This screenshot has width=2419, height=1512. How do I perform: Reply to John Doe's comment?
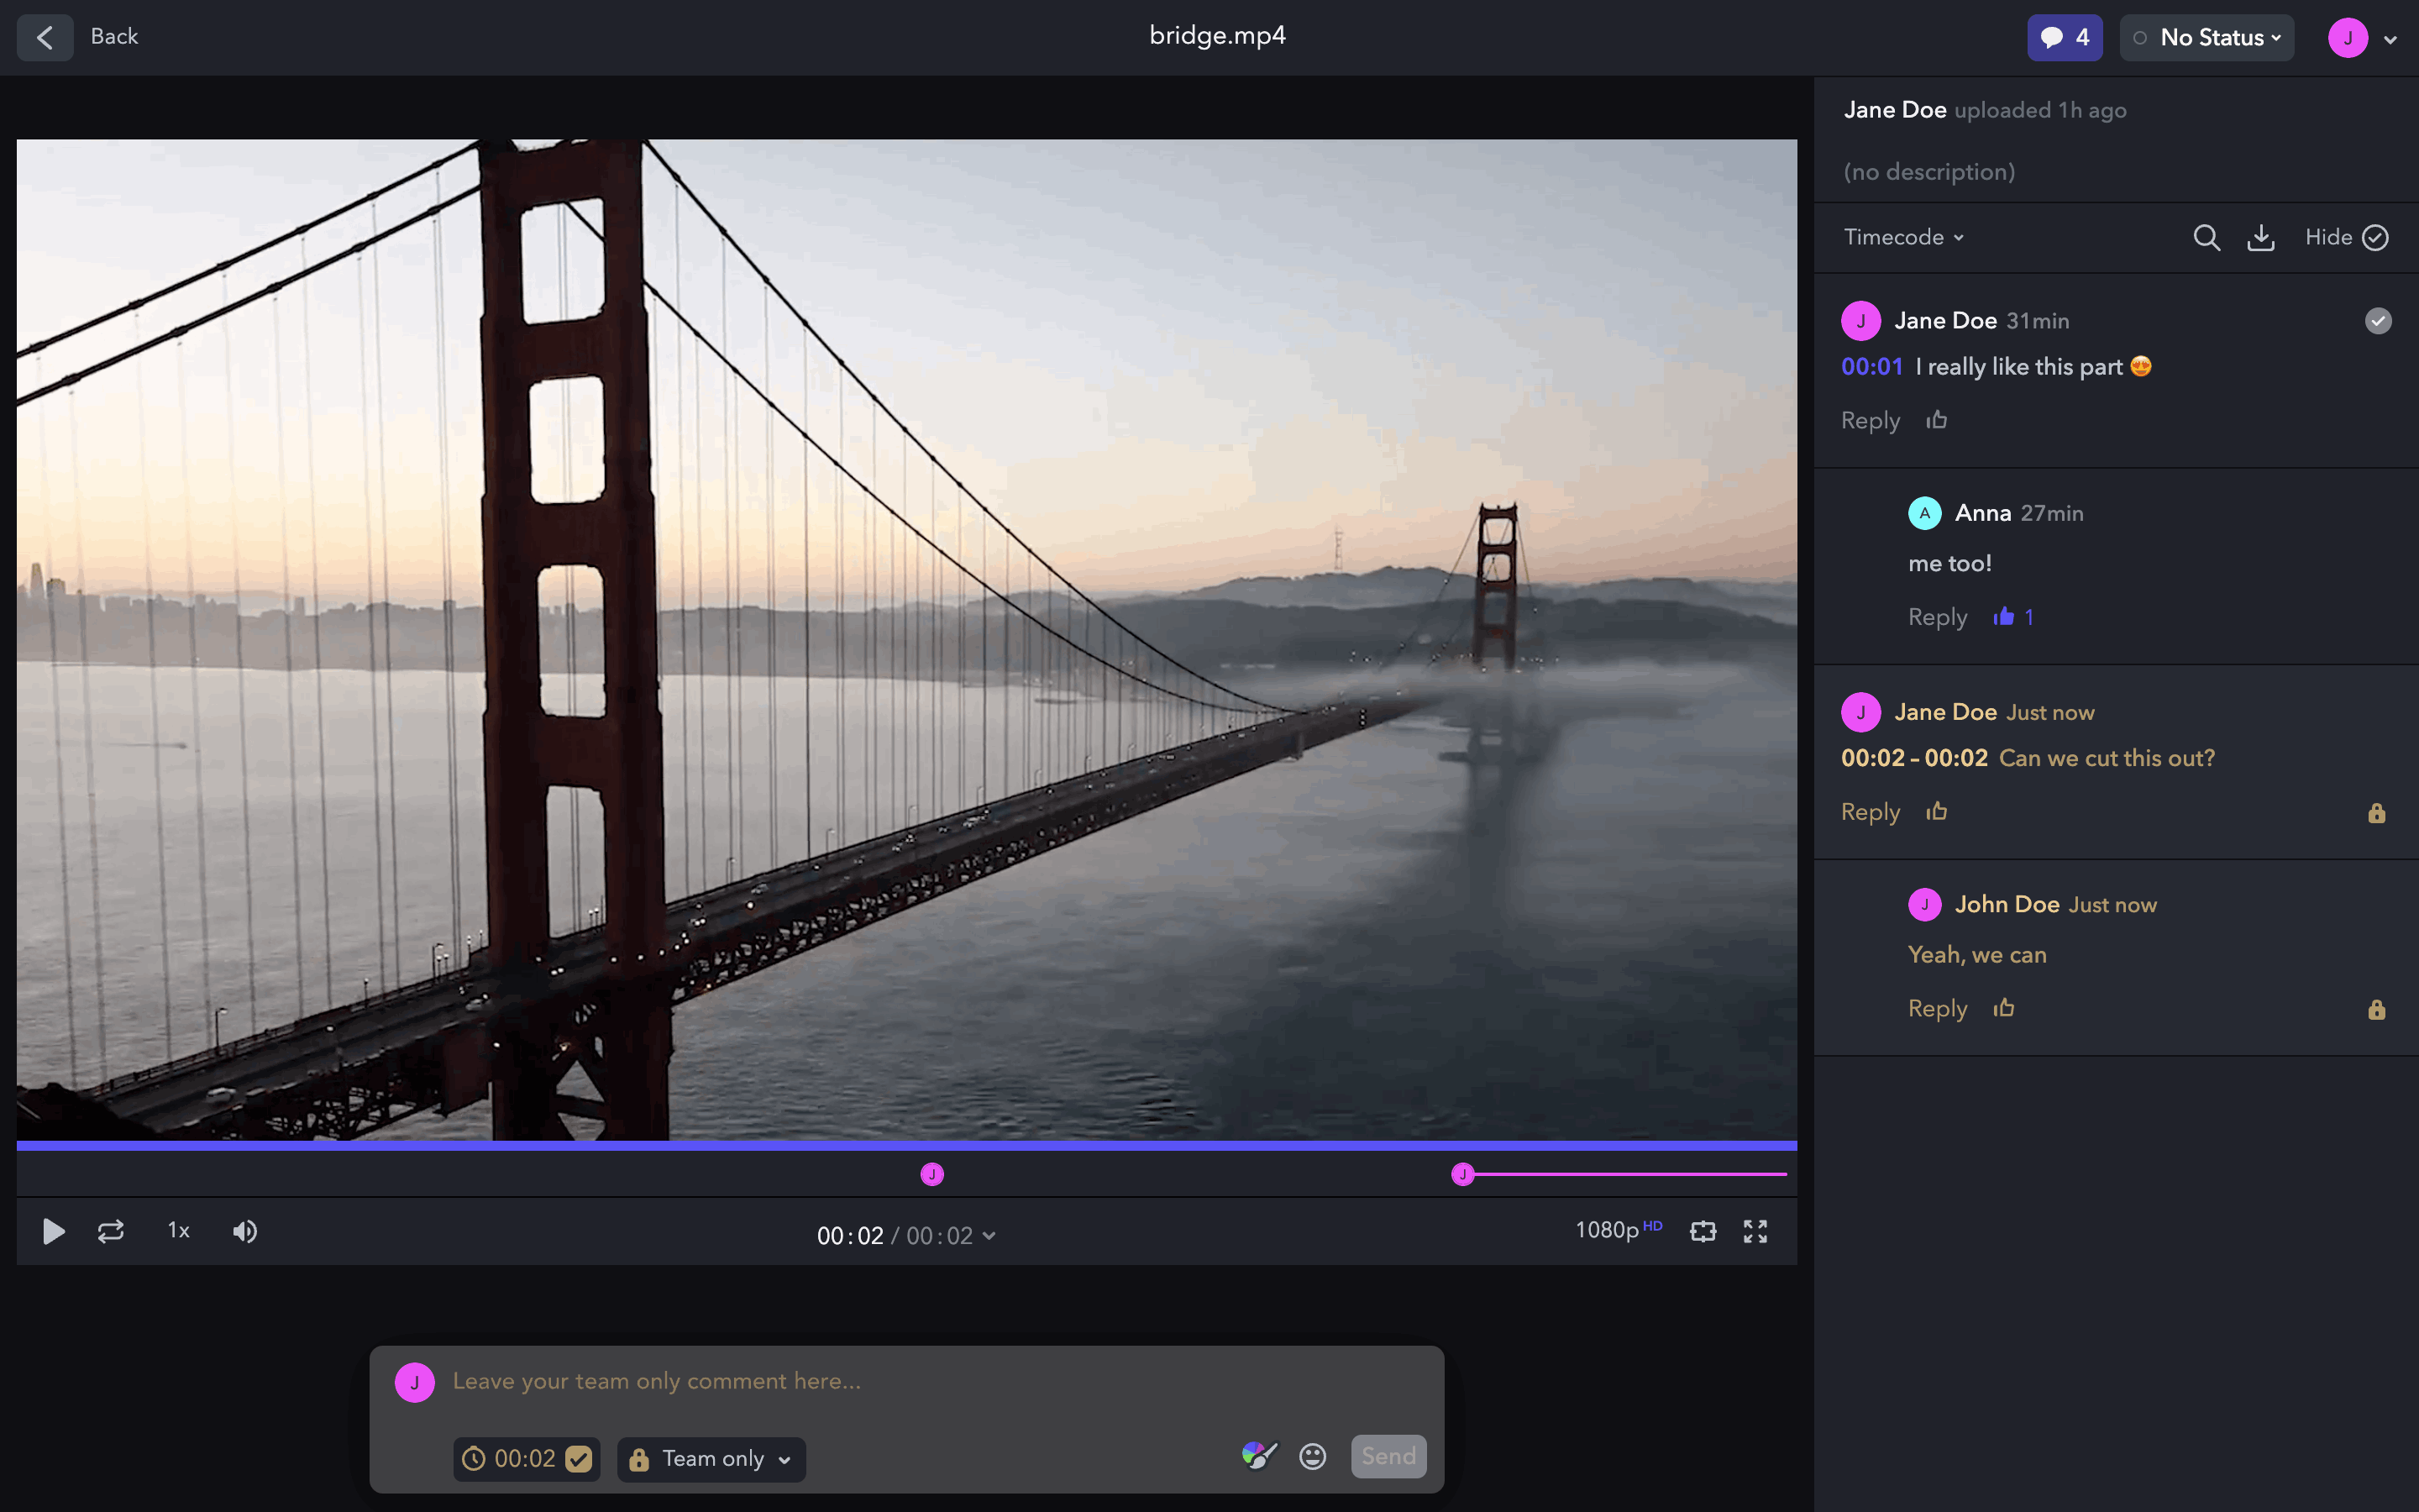tap(1936, 1008)
